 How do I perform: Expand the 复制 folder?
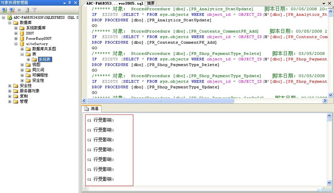(10, 96)
